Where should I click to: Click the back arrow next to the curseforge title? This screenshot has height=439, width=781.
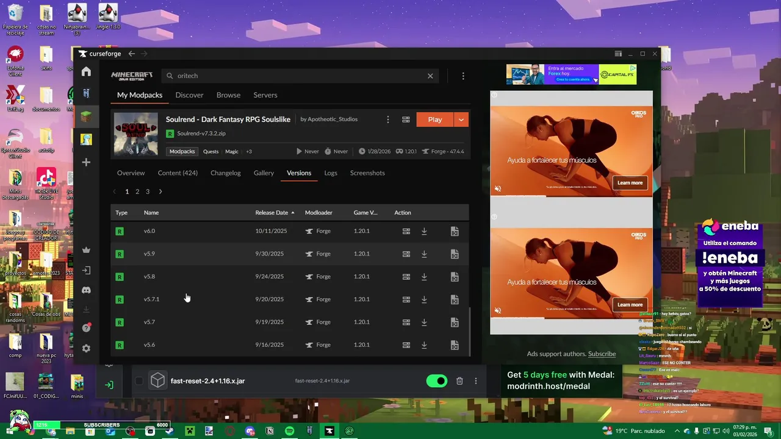point(131,54)
